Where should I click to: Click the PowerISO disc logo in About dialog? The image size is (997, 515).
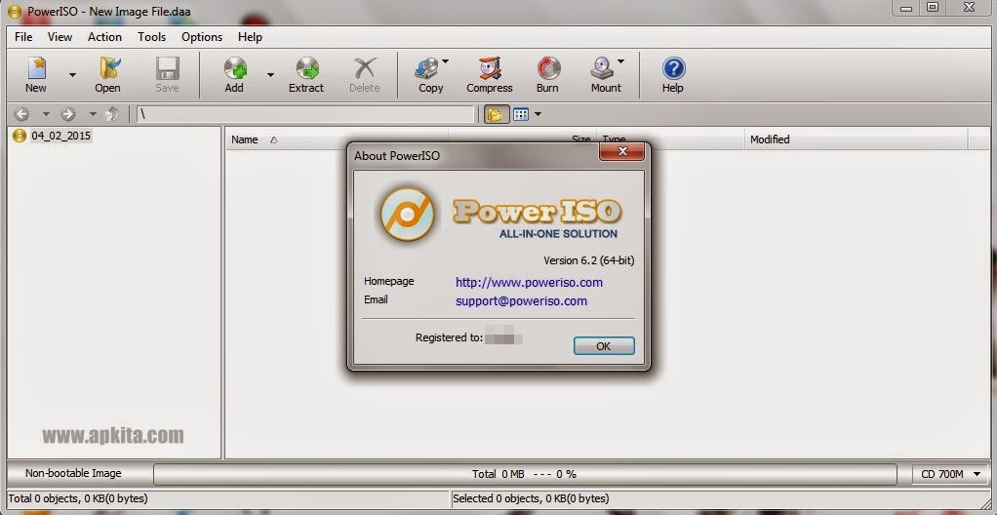click(x=407, y=215)
